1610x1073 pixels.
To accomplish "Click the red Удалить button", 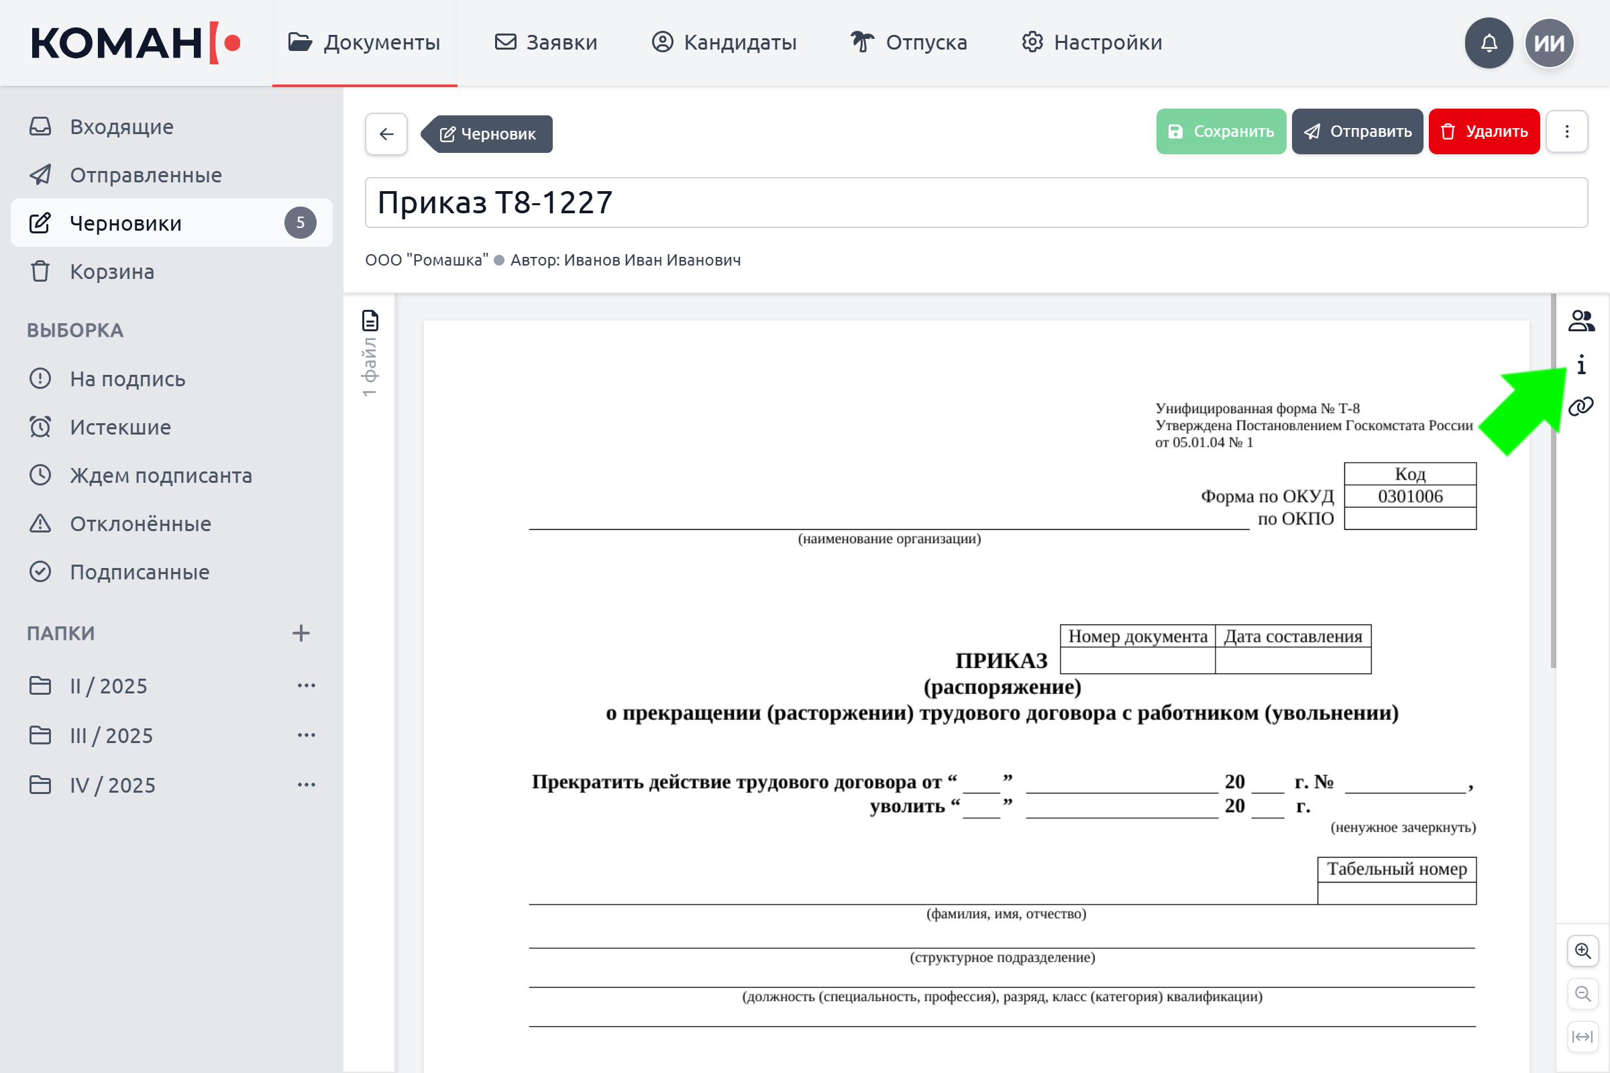I will click(x=1483, y=131).
